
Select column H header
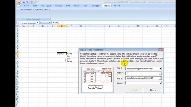90,26
